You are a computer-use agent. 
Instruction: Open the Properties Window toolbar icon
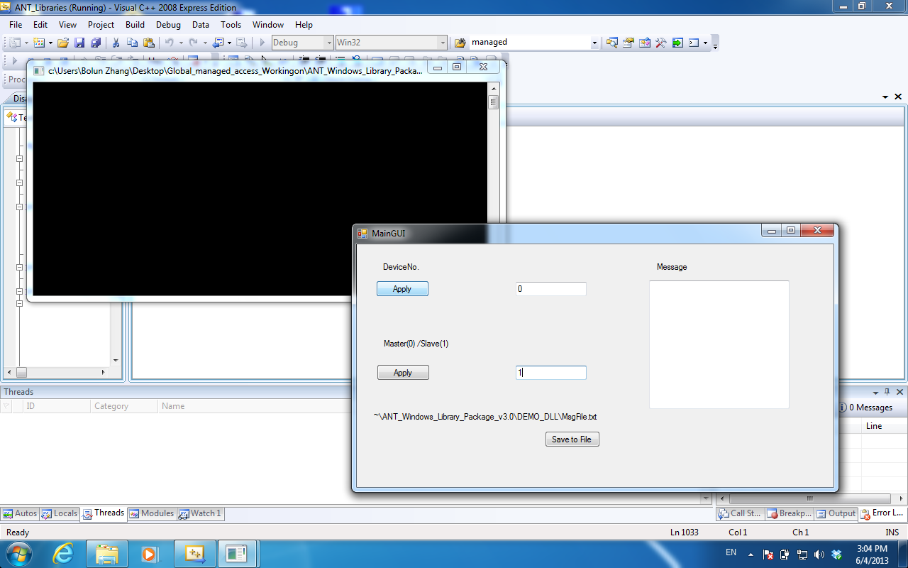tap(629, 43)
